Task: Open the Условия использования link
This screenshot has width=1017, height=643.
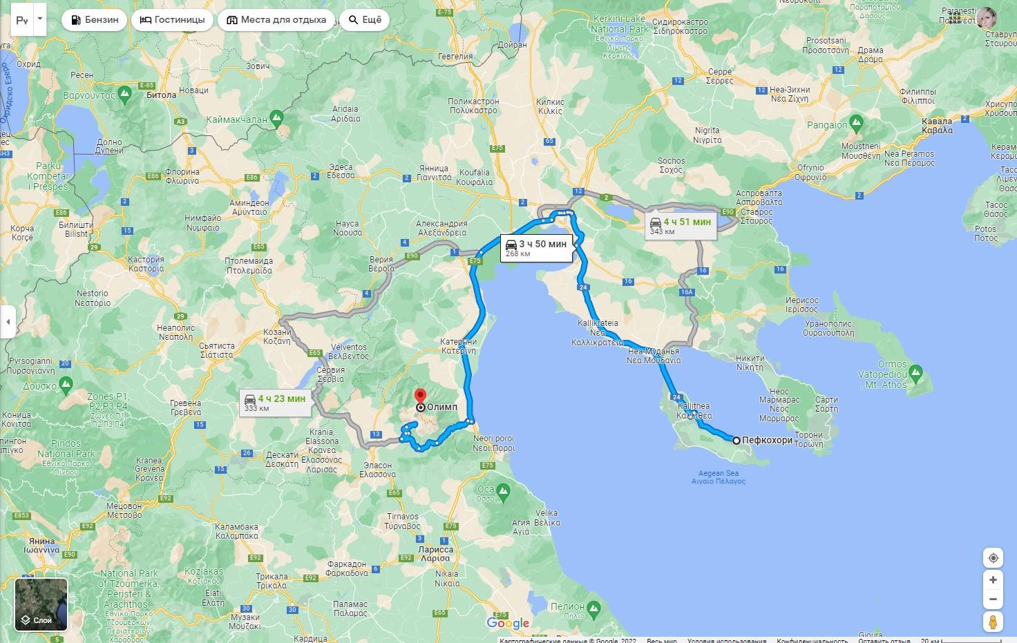Action: click(x=726, y=640)
